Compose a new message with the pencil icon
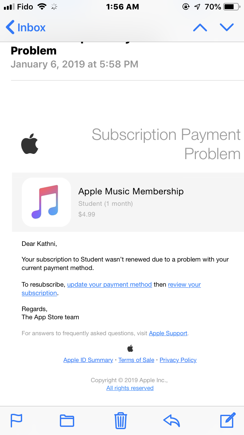 click(x=228, y=420)
